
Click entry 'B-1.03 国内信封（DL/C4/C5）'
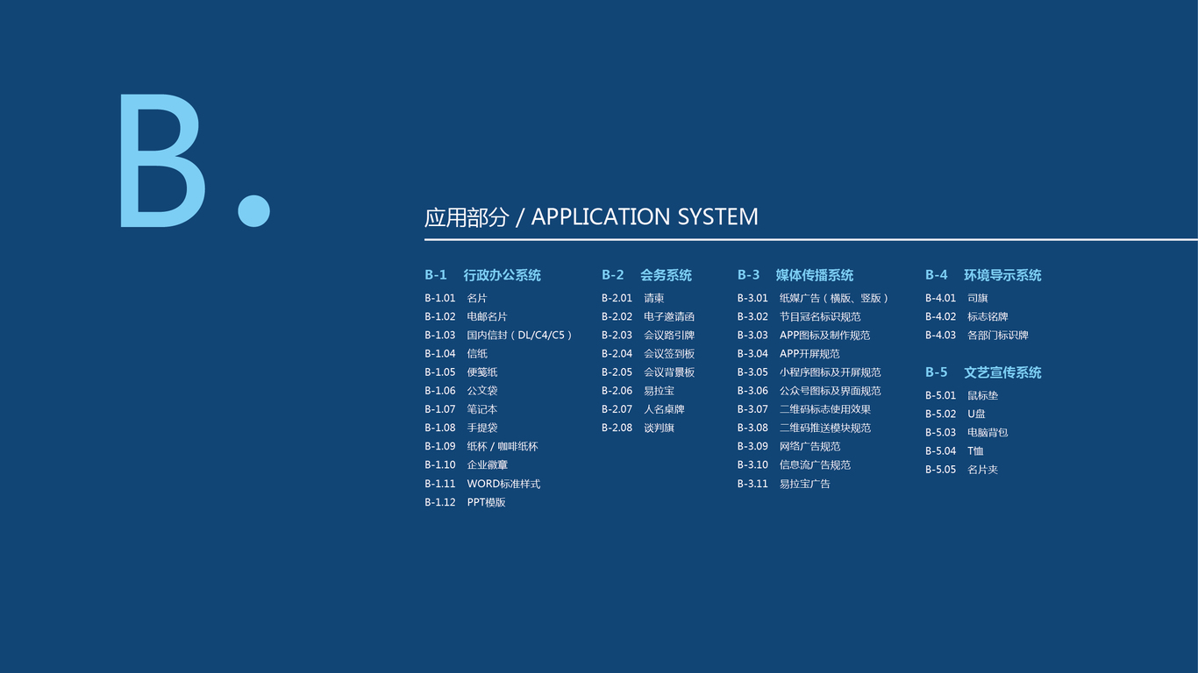501,335
